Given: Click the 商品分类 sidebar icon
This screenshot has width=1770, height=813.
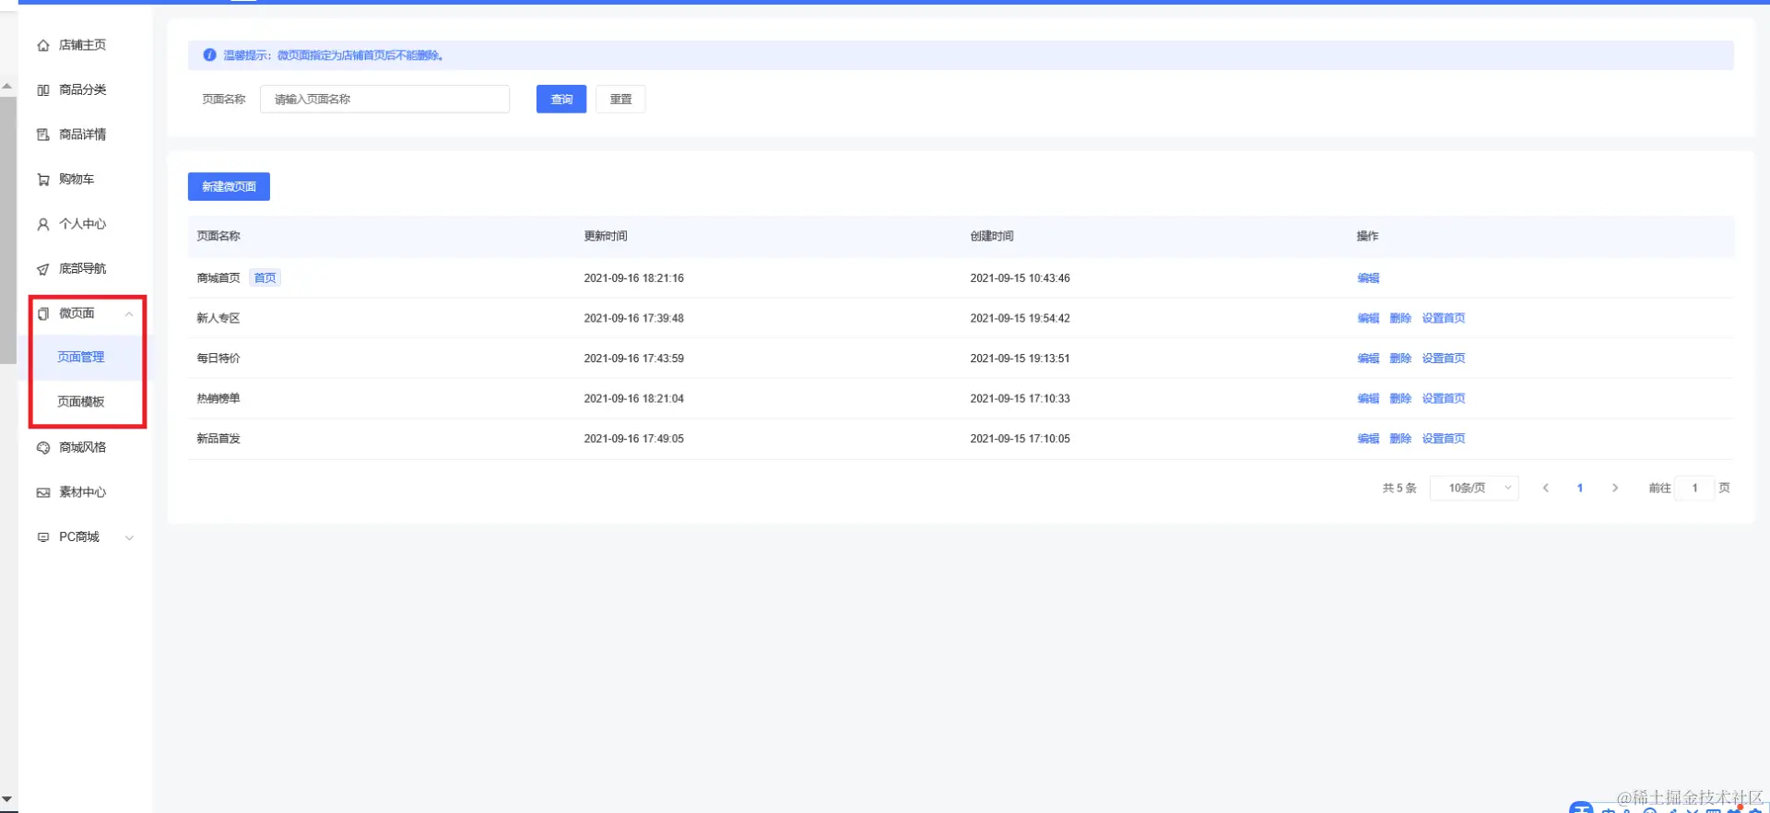Looking at the screenshot, I should click(43, 90).
